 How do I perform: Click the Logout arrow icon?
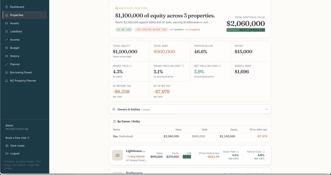point(7,153)
